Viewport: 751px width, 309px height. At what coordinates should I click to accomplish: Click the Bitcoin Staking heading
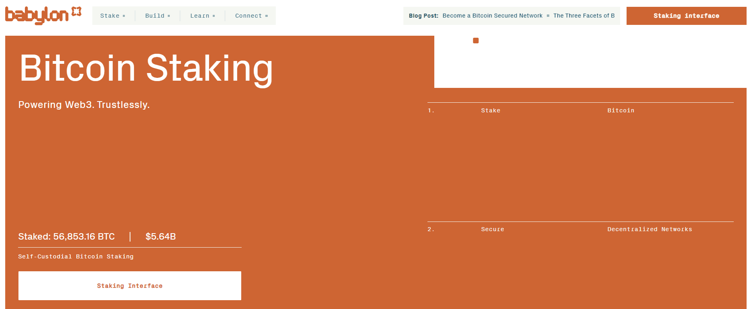coord(146,69)
